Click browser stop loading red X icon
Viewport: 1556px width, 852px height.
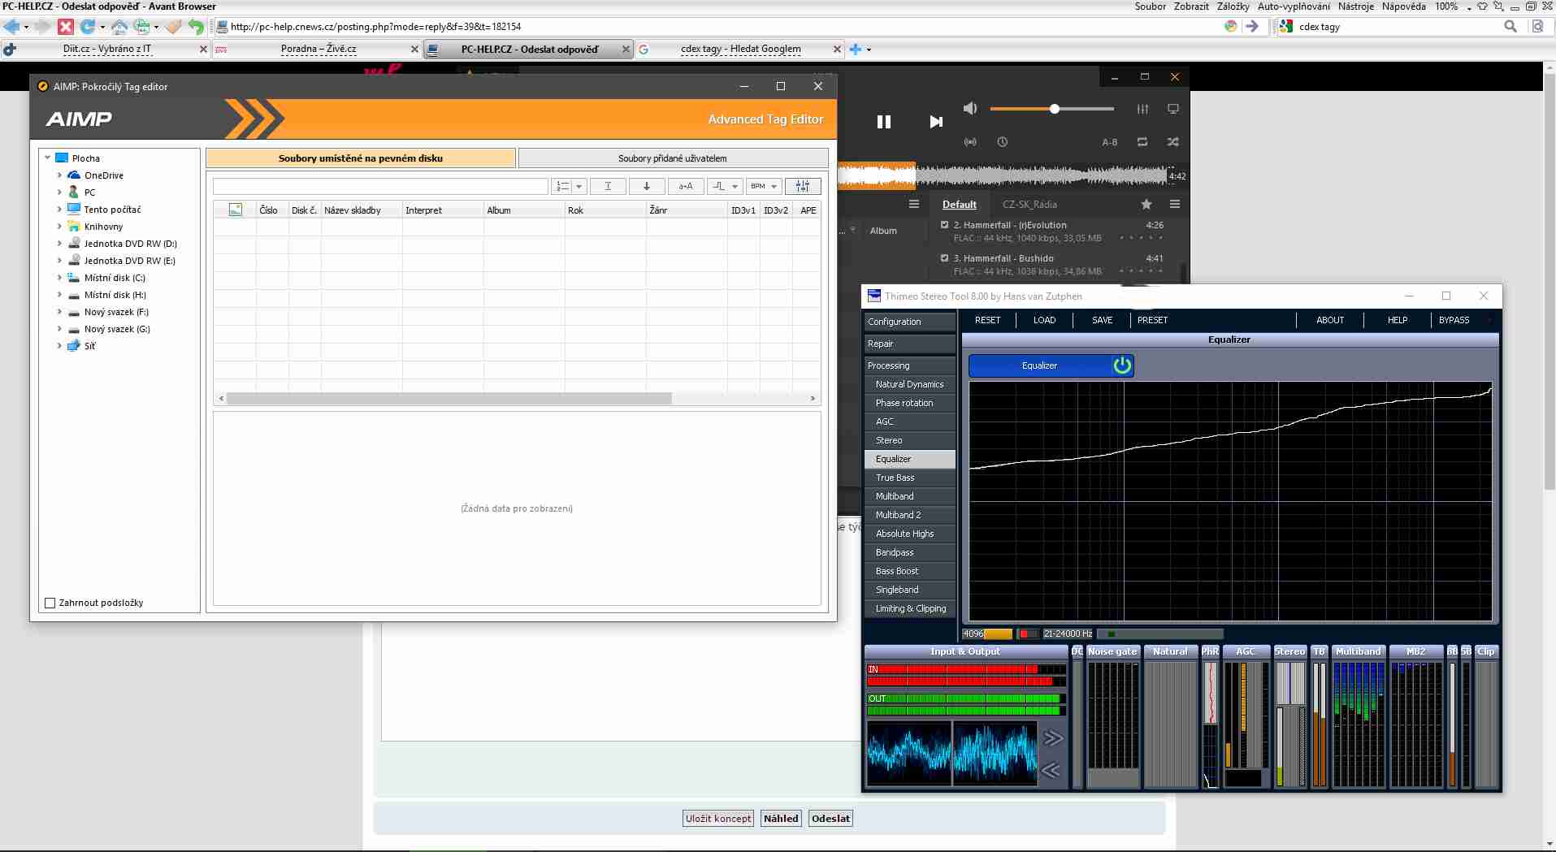[x=66, y=27]
